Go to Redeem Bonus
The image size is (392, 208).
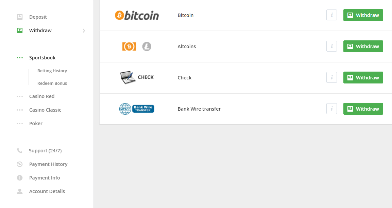[x=52, y=83]
